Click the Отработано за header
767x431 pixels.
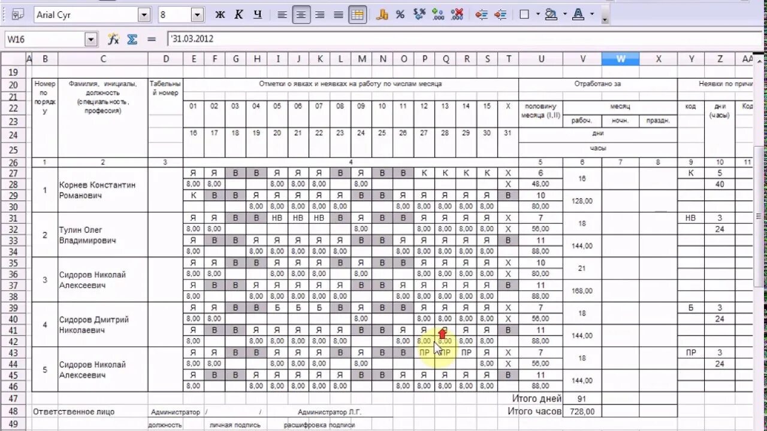598,84
